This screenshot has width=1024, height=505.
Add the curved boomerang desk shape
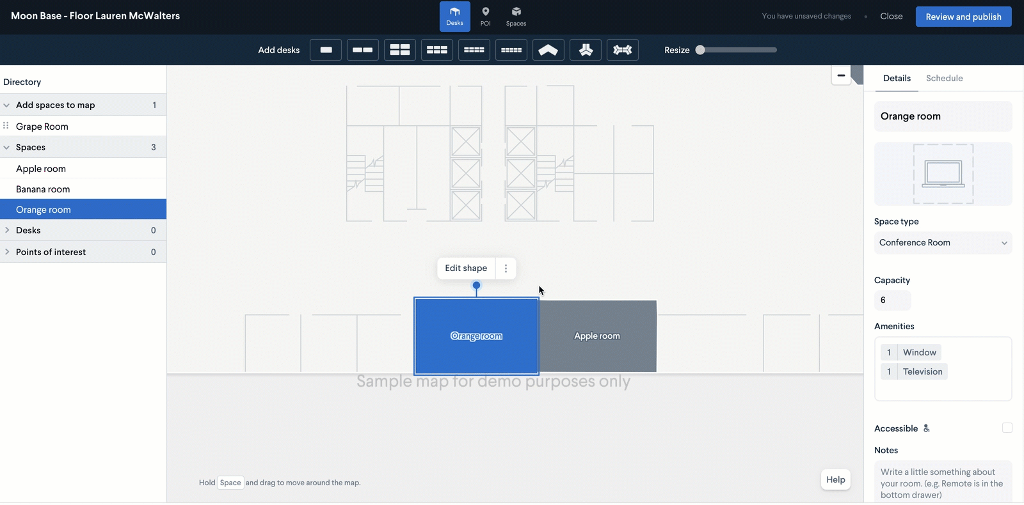(x=548, y=50)
